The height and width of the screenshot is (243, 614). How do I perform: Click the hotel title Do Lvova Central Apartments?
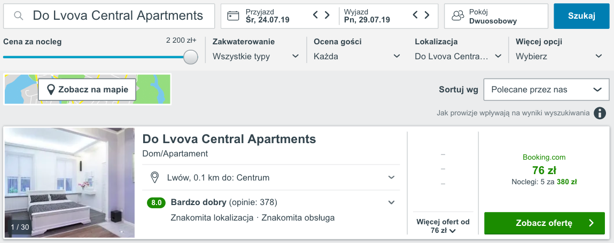coord(229,139)
